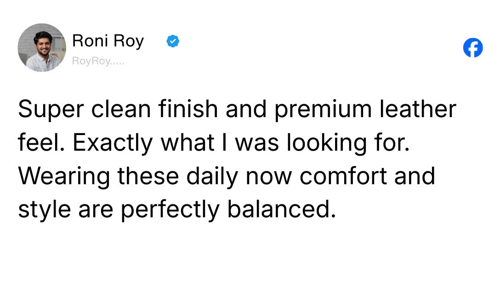Click the word "Wearing" in the review
The height and width of the screenshot is (283, 500).
pos(64,176)
